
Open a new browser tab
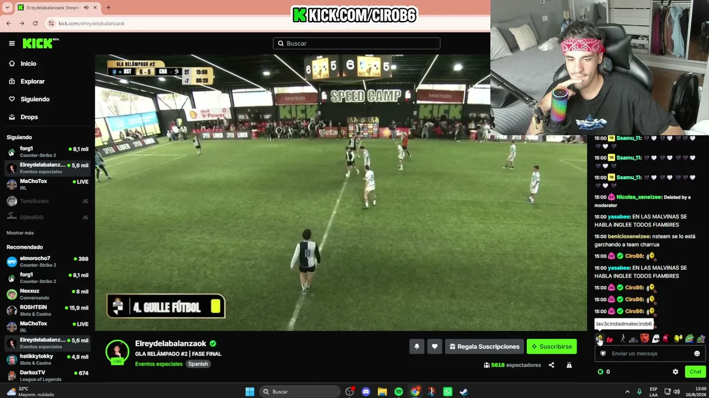[x=109, y=8]
